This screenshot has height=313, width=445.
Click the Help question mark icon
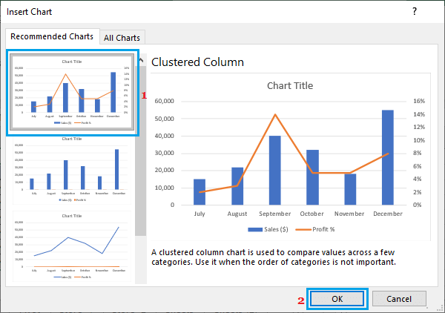[x=414, y=11]
